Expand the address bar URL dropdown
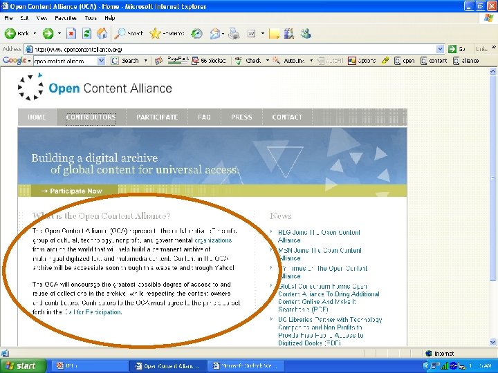Image resolution: width=498 pixels, height=373 pixels. tap(440, 49)
